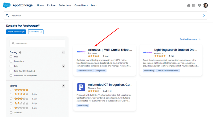Click the Admin & Developer Tools tag
213x117 pixels.
pyautogui.click(x=168, y=71)
